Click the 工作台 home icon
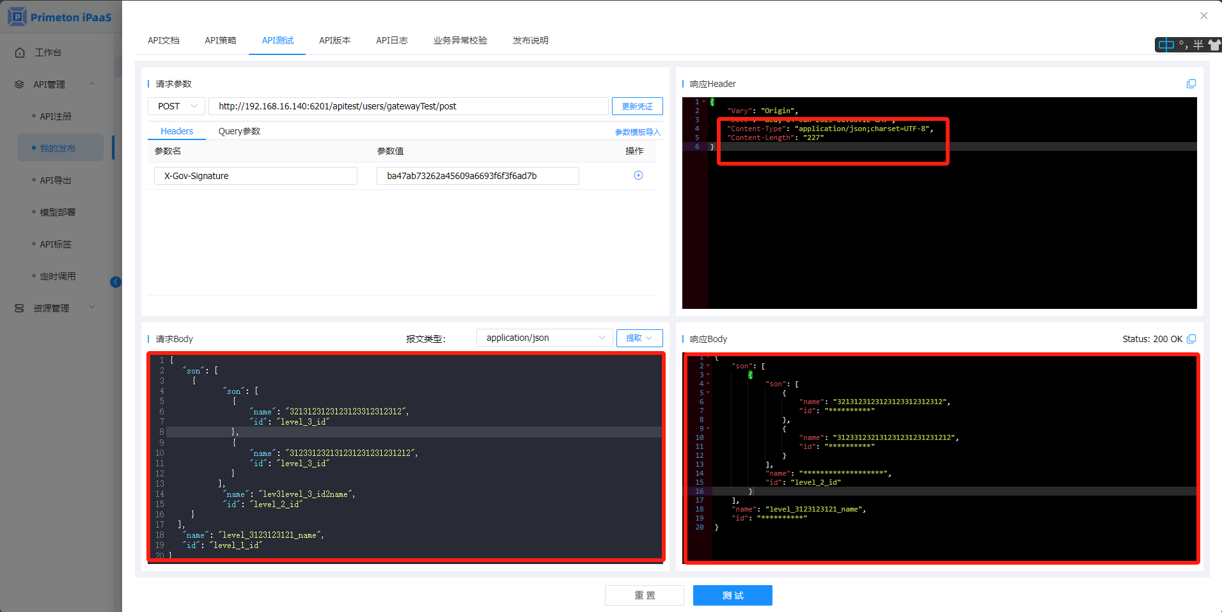Screen dimensions: 1222x612 click(x=20, y=52)
